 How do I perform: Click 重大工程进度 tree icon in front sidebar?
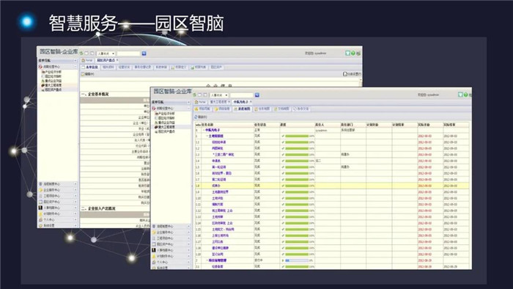(x=156, y=127)
